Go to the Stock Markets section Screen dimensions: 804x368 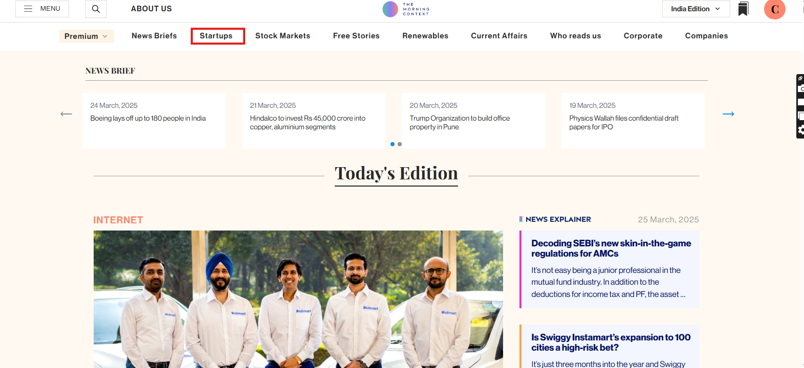pos(283,36)
